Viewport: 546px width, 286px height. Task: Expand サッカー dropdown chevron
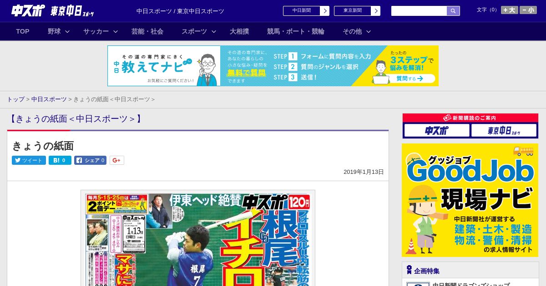point(116,32)
